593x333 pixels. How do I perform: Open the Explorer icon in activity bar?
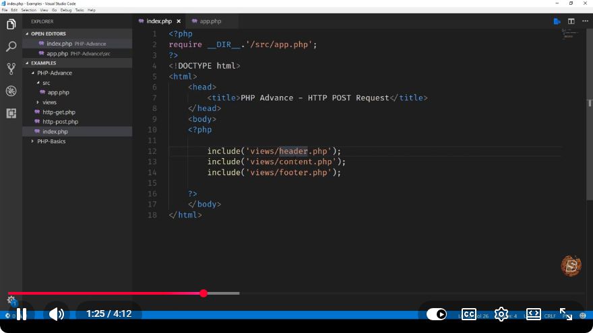pyautogui.click(x=11, y=24)
